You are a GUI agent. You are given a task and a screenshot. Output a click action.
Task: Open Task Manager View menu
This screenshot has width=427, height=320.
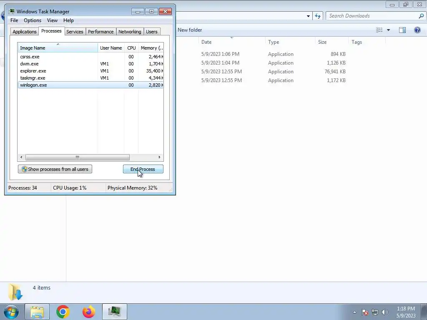click(x=52, y=20)
